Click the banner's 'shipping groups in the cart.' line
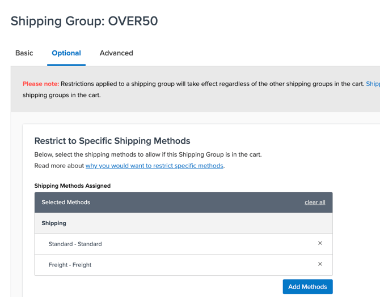 (62, 95)
